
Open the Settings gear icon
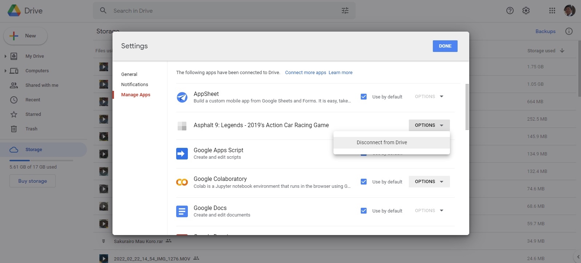526,11
